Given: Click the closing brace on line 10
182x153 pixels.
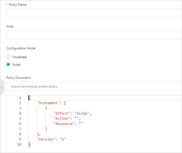Looking at the screenshot, I should pos(29,145).
